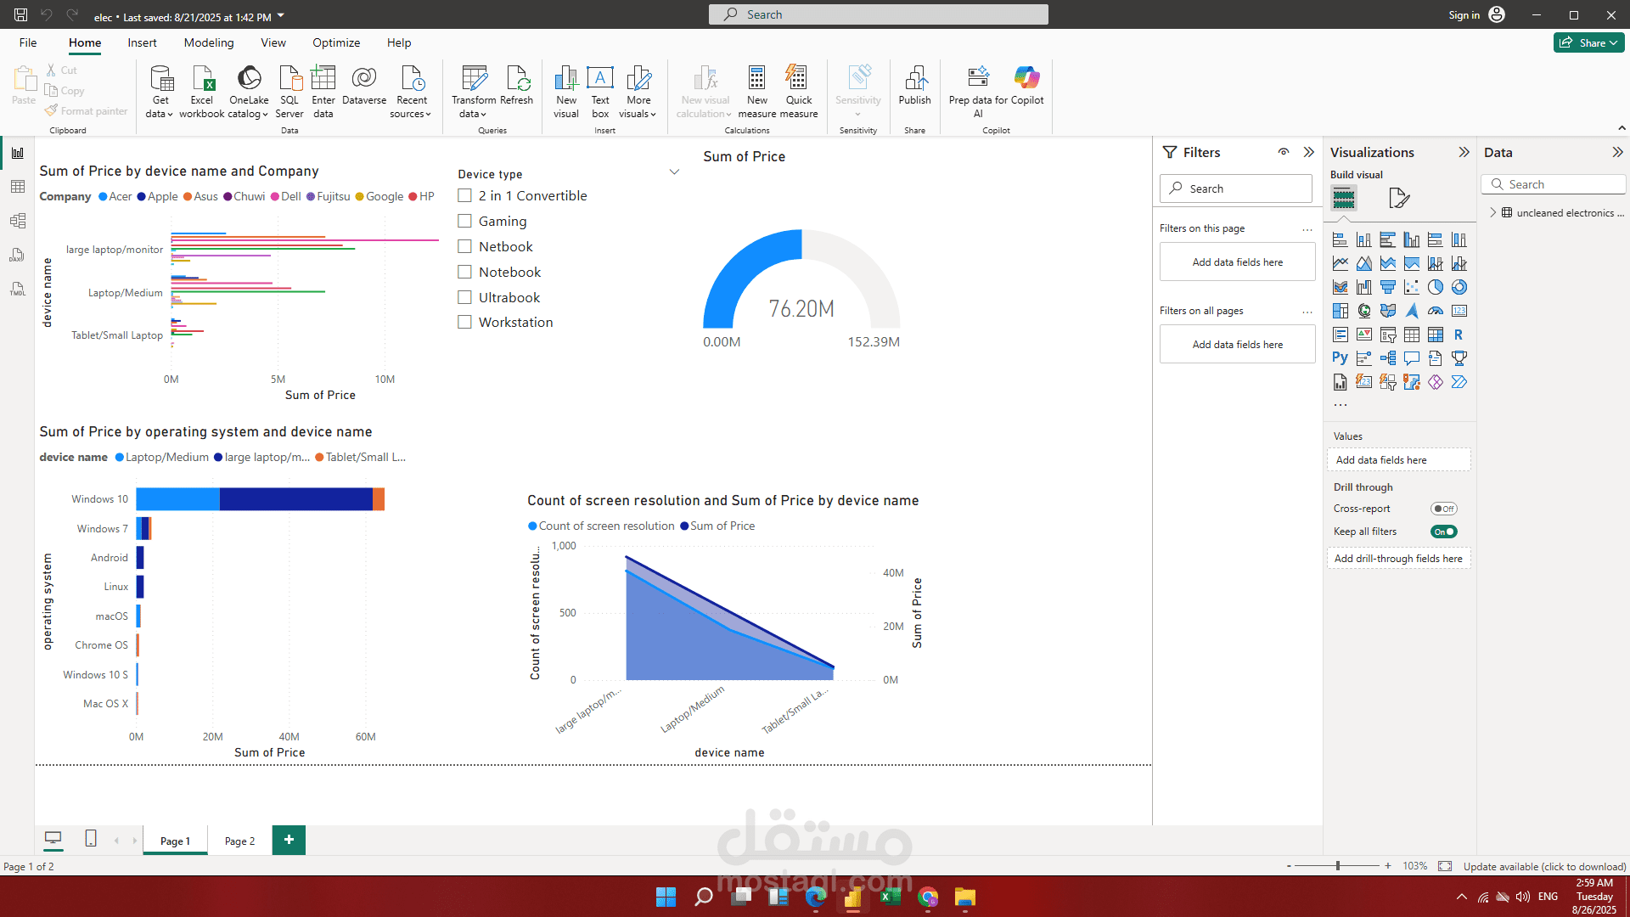Switch to the Modeling ribbon tab
The height and width of the screenshot is (917, 1630).
[209, 42]
